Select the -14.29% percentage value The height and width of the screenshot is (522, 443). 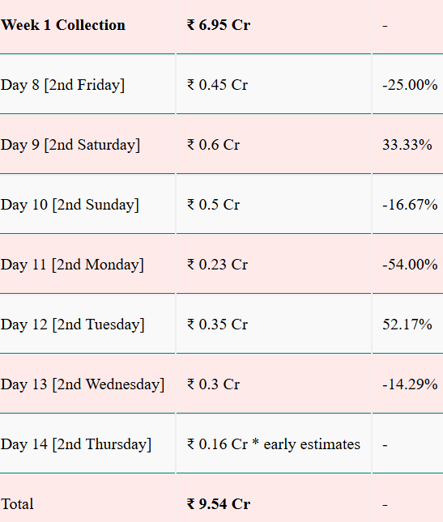[410, 384]
